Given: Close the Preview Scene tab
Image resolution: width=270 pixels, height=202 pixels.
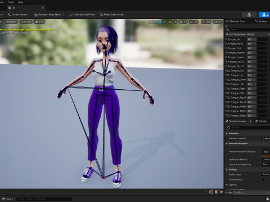Looking at the screenshot, I should [x=250, y=121].
